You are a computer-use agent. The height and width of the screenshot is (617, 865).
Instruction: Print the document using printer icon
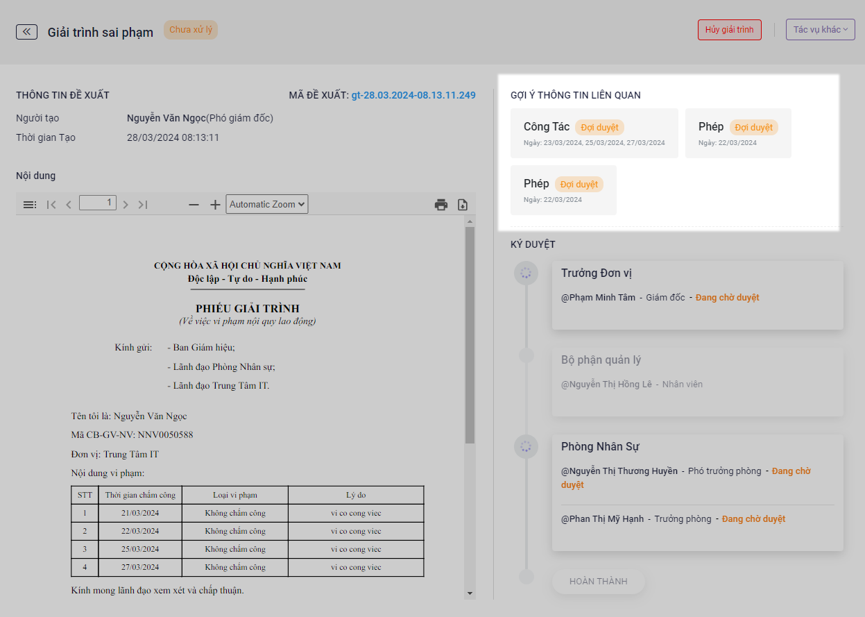tap(440, 205)
